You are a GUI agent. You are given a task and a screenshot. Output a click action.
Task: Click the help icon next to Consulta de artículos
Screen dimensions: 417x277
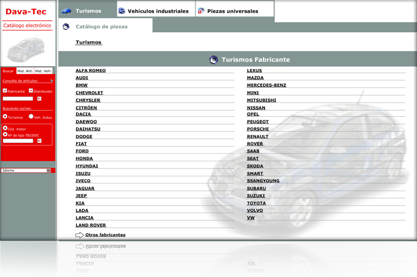click(51, 81)
